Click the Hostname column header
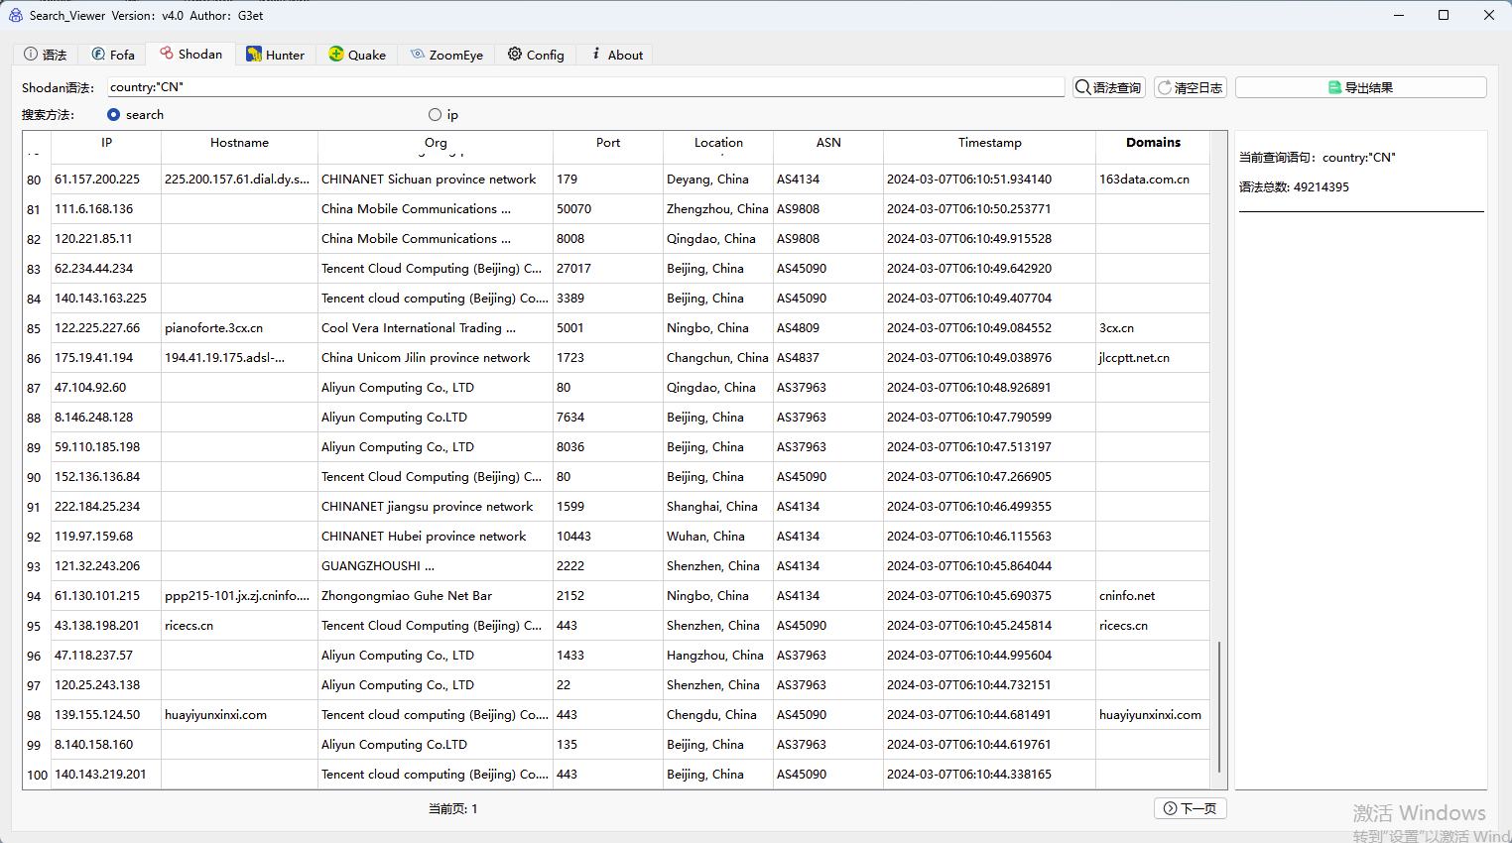1512x843 pixels. tap(239, 143)
